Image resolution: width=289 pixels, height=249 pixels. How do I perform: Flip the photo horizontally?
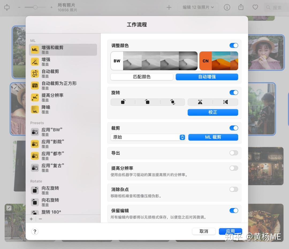coord(199,102)
